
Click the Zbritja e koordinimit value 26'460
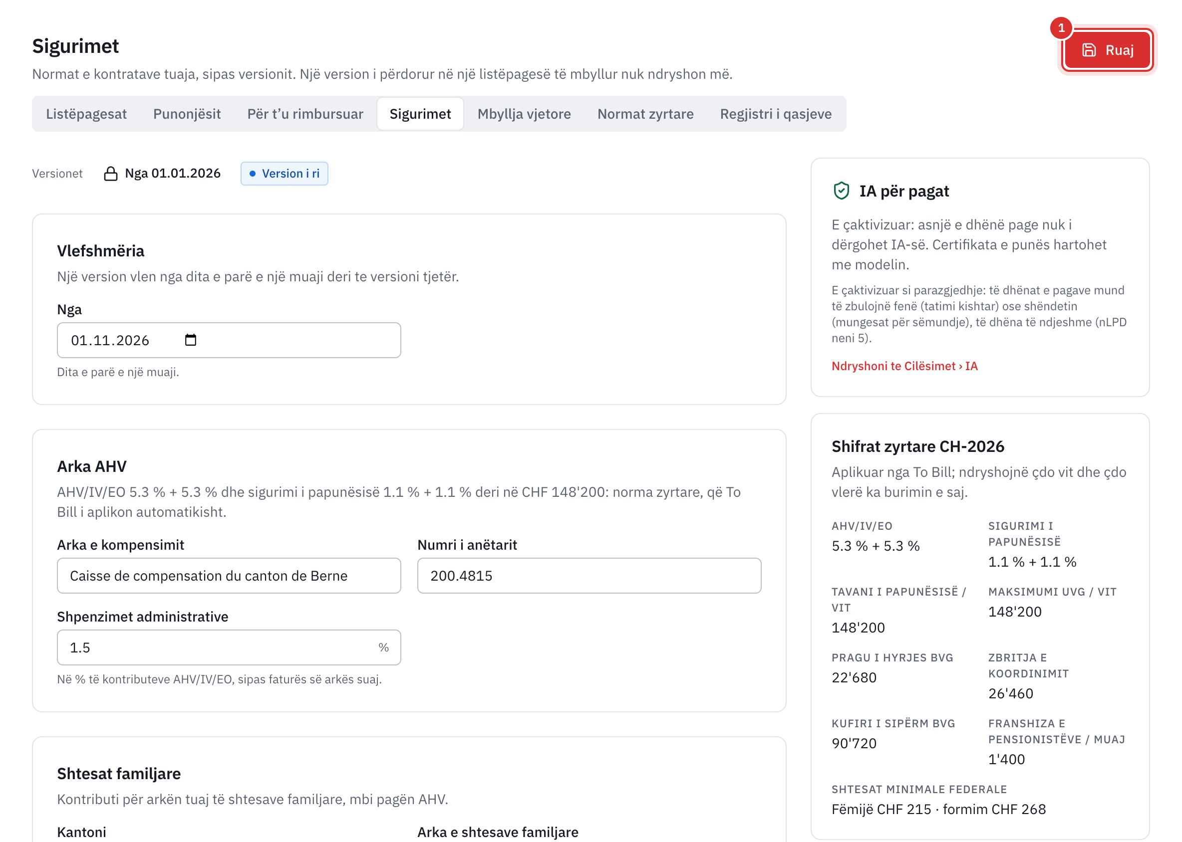[x=1010, y=693]
